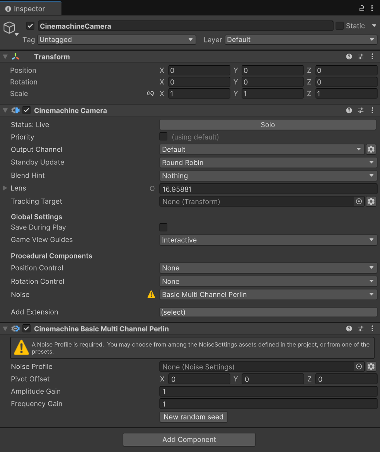The image size is (380, 452).
Task: Open Basic Multi Channel Perlin context menu
Action: (x=372, y=329)
